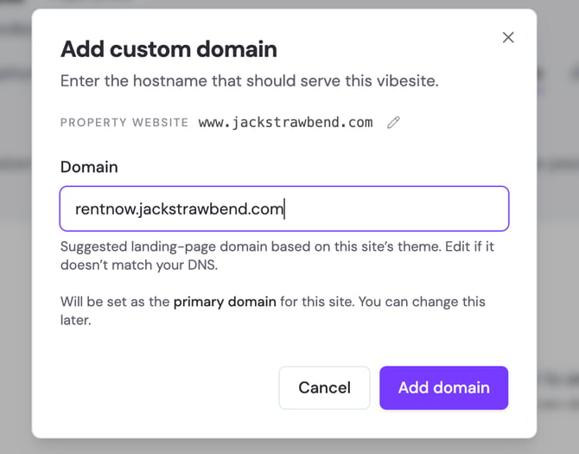Click the 'Enter the hostname' description text

click(249, 81)
